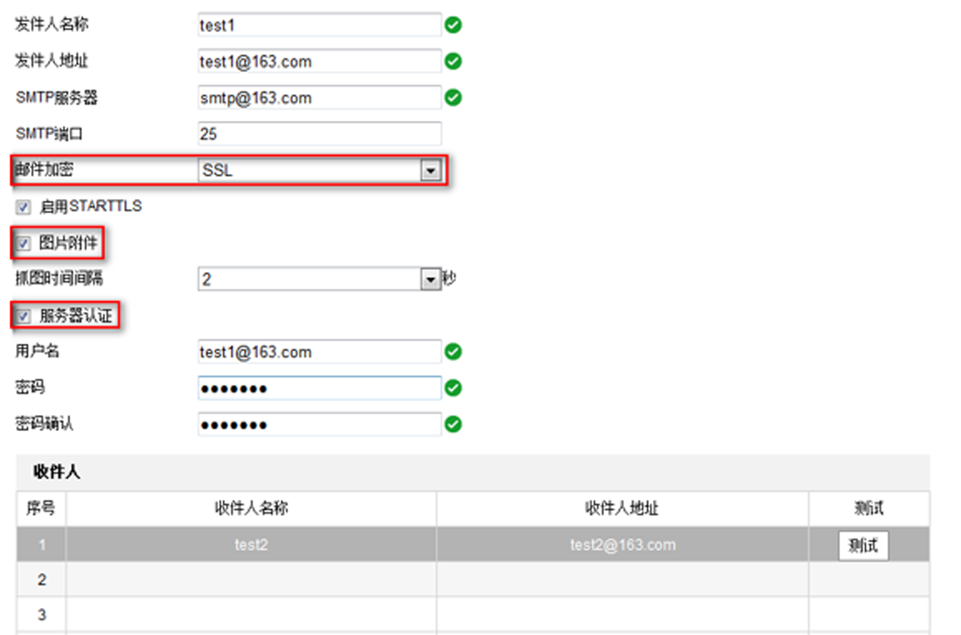The image size is (961, 635).
Task: Click green checkmark beside 密码 field
Action: tap(453, 388)
